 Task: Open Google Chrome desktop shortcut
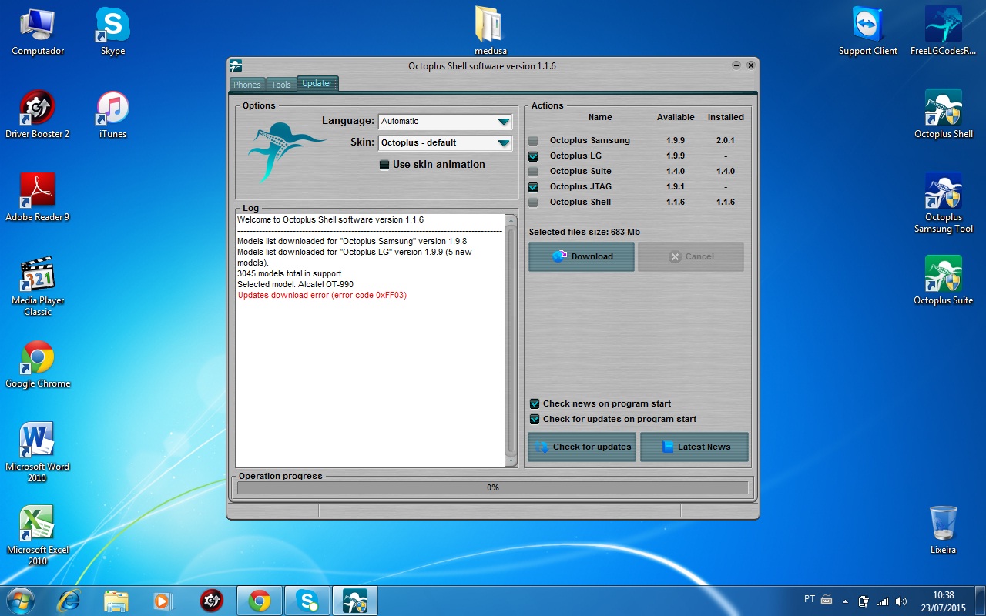coord(38,364)
